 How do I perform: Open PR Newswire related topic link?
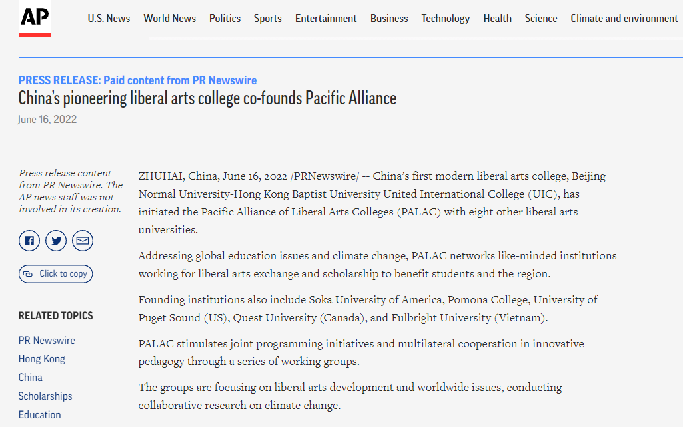pyautogui.click(x=47, y=341)
